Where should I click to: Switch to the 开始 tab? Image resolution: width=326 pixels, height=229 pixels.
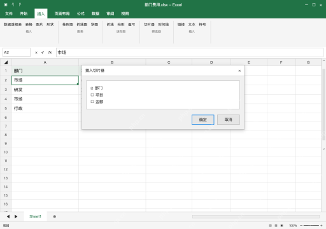(24, 14)
